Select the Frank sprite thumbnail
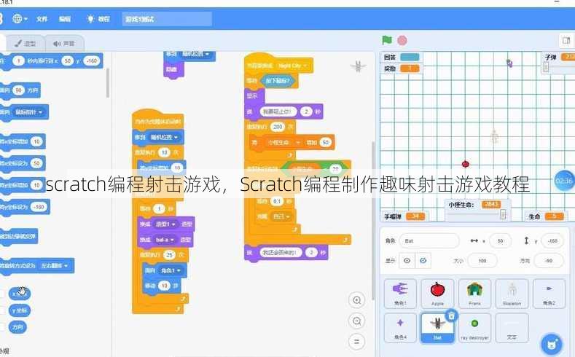This screenshot has width=575, height=357. 474,293
